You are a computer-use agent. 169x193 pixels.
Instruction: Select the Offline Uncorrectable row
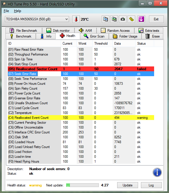(81, 127)
